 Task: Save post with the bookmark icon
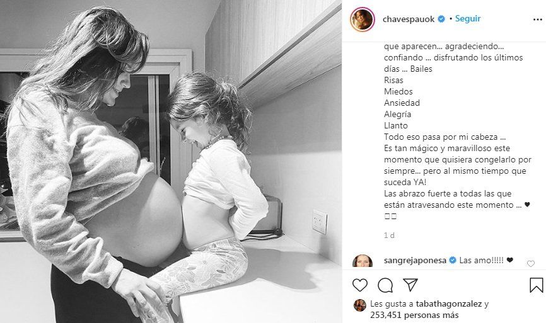coord(537,285)
